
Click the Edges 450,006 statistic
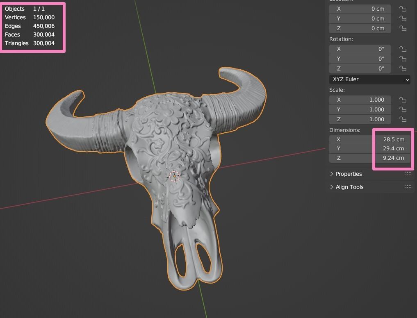(x=30, y=26)
